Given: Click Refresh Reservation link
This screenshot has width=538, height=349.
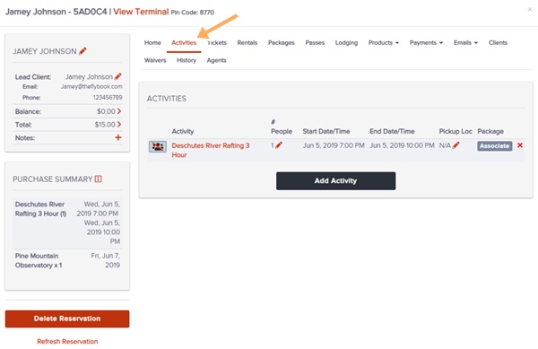Looking at the screenshot, I should (67, 342).
